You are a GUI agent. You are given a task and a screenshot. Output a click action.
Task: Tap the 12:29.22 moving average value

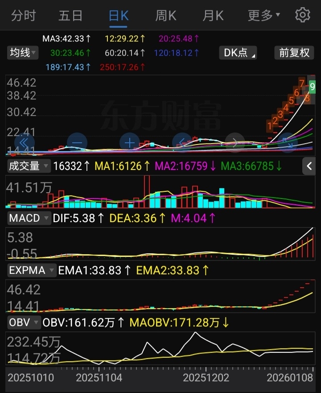(125, 39)
